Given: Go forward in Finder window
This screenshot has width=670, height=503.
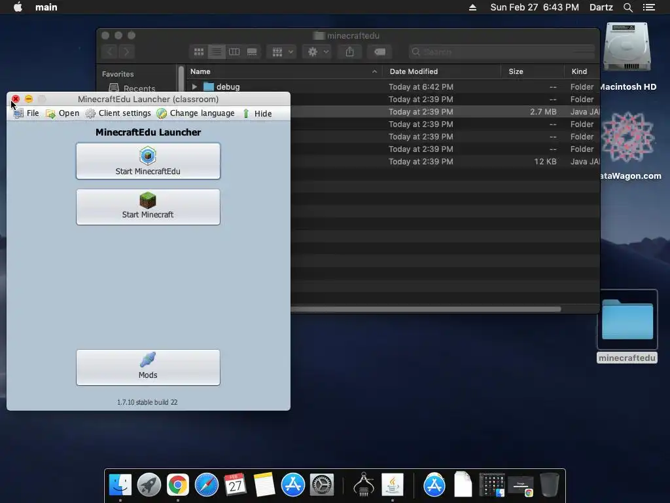Looking at the screenshot, I should pos(126,52).
